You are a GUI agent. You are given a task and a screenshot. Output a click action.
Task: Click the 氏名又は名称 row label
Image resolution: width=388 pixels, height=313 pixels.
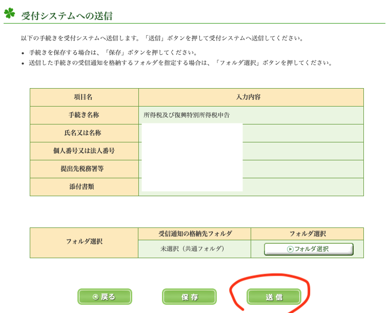[84, 133]
